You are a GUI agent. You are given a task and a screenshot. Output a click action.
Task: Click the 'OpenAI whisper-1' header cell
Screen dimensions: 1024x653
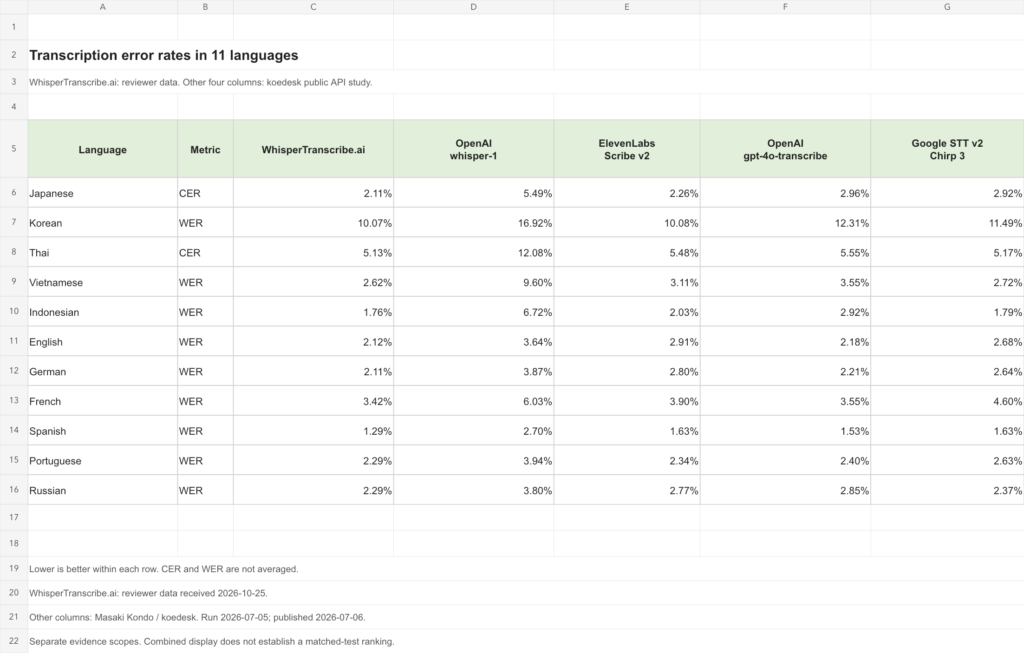pos(474,149)
